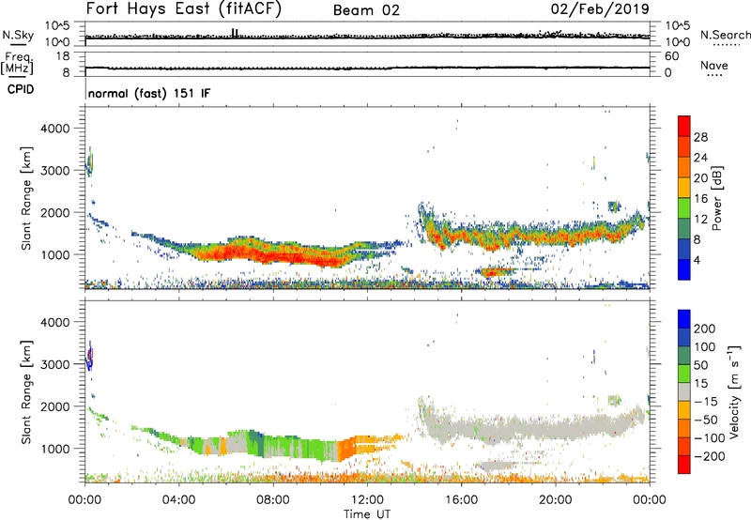
Task: Select the Power colorbar segment between 12 and 16
Action: pos(684,207)
